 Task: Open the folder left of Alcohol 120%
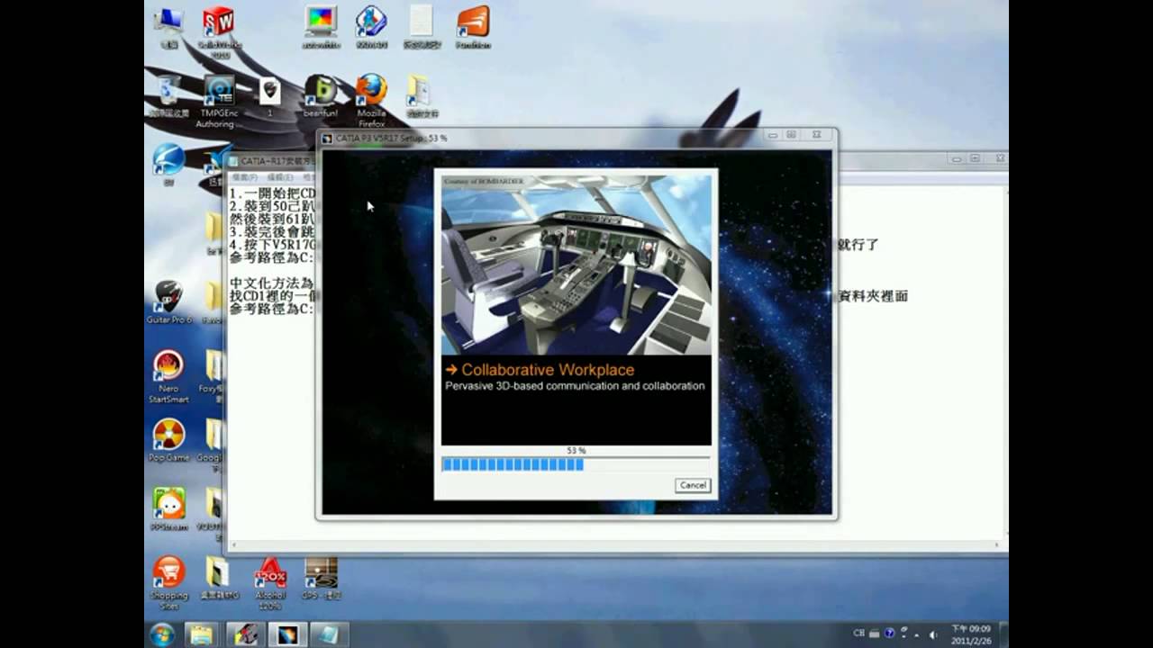(219, 578)
